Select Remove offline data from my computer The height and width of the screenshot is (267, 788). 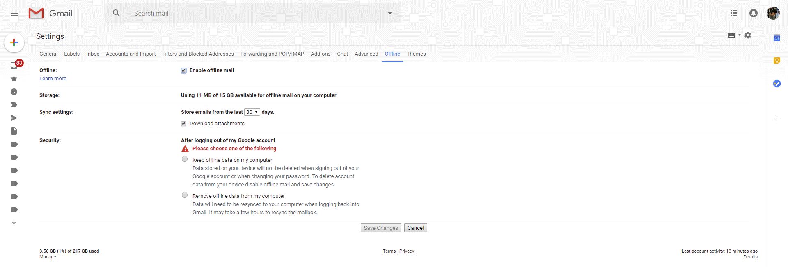click(185, 195)
